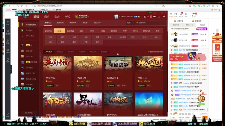Tick the first tag checkbox in row one

[47, 37]
